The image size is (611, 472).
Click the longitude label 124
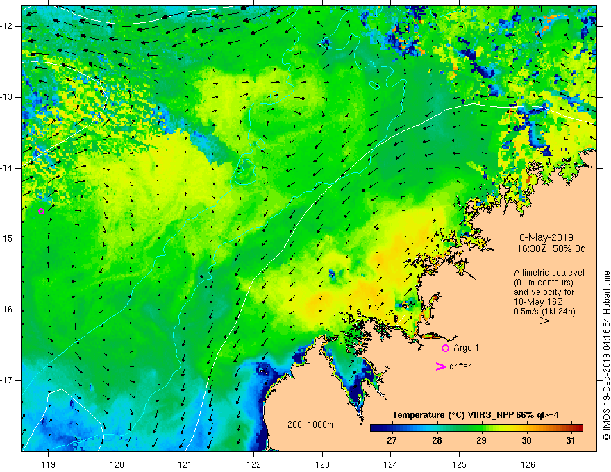pos(391,464)
